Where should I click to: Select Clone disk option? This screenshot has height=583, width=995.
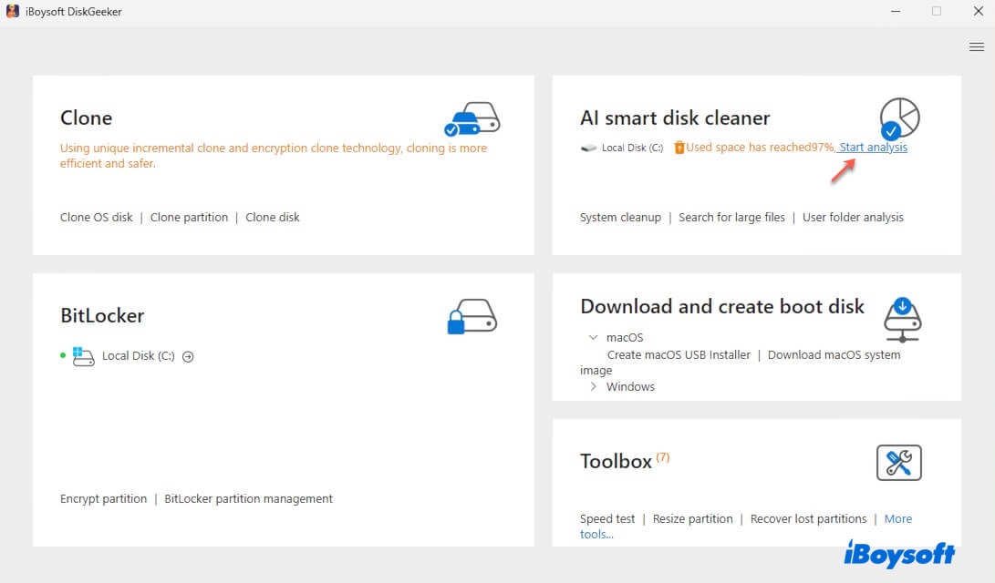click(272, 218)
